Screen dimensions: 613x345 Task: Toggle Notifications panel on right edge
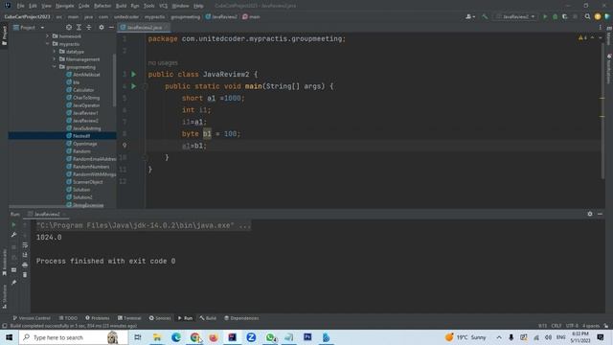(x=609, y=69)
